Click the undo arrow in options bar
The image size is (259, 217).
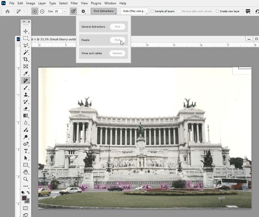(257, 11)
